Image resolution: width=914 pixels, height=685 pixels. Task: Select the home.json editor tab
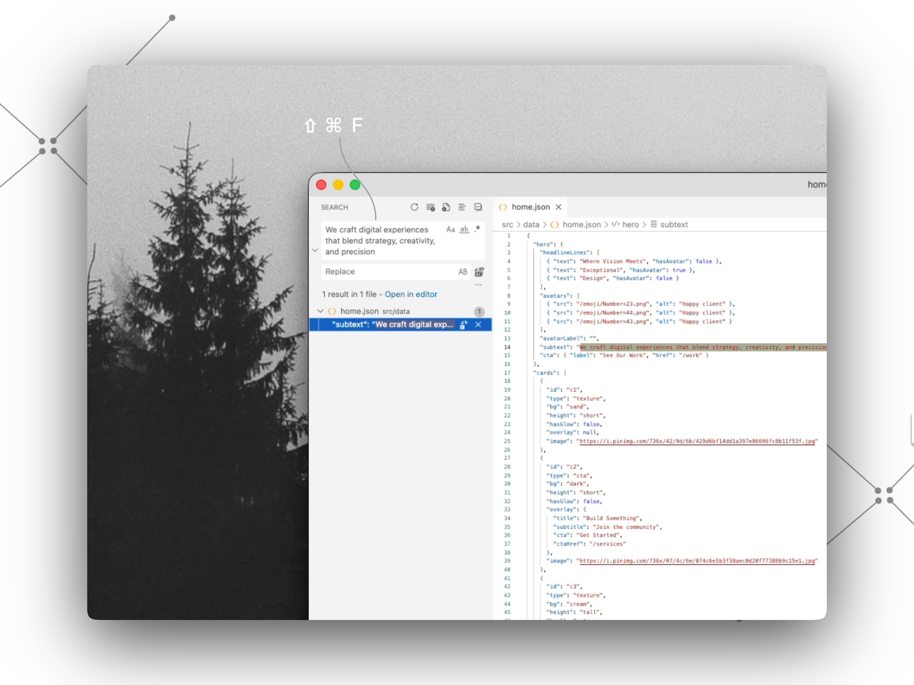coord(531,207)
